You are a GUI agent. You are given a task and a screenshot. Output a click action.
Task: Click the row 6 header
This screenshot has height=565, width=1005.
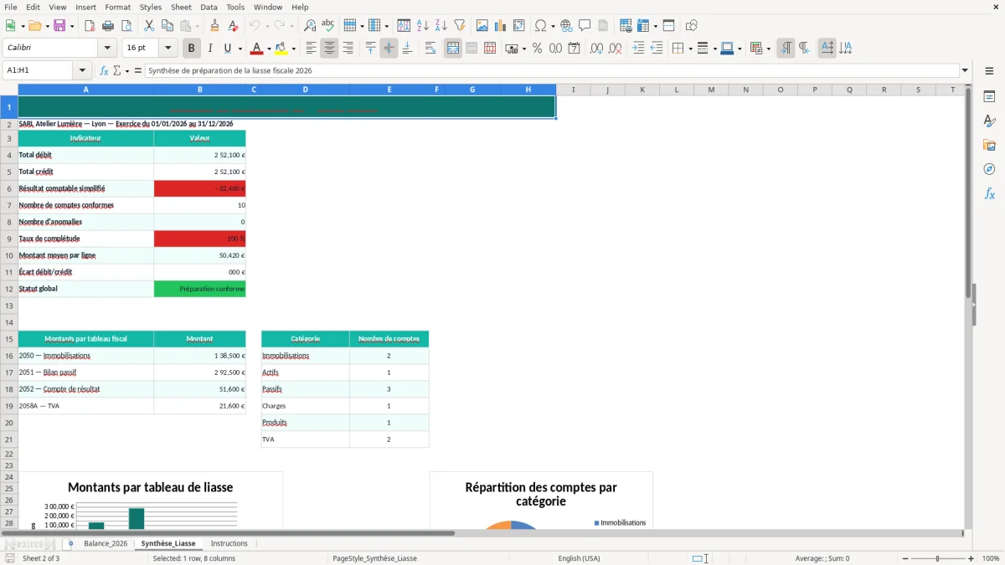pos(9,188)
